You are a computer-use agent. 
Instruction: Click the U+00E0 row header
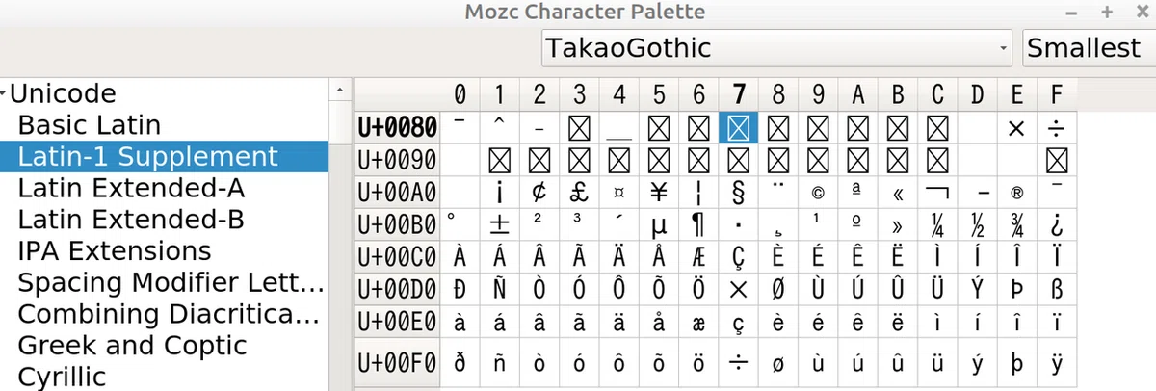coord(397,321)
